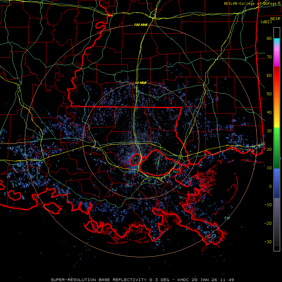Click the cyan top segment of the color bar
The width and height of the screenshot is (282, 282).
(x=277, y=42)
